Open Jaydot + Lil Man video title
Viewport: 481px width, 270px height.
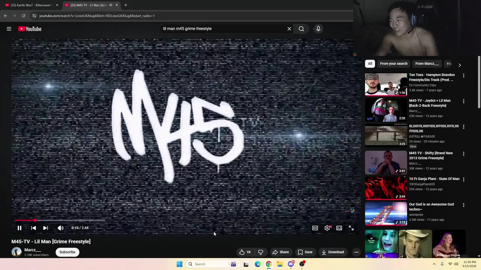pos(430,103)
